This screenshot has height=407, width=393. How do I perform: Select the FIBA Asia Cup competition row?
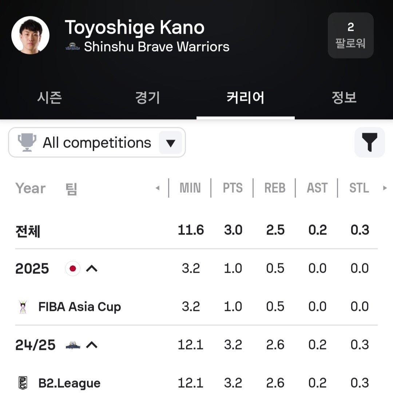tap(196, 307)
